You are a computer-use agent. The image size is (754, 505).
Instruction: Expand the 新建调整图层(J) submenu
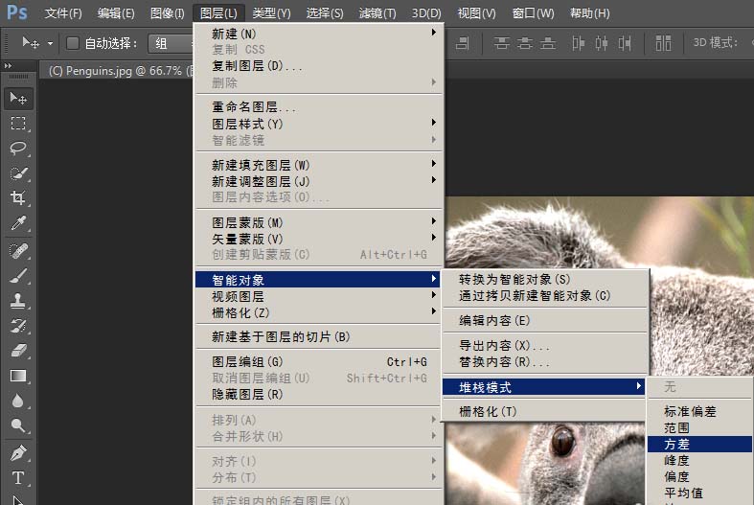(x=319, y=181)
